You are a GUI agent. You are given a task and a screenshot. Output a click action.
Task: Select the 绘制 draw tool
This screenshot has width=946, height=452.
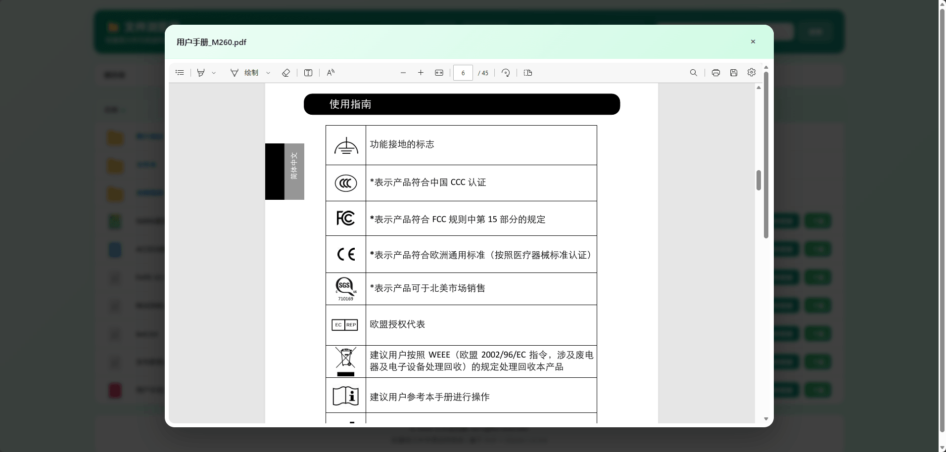pos(244,73)
